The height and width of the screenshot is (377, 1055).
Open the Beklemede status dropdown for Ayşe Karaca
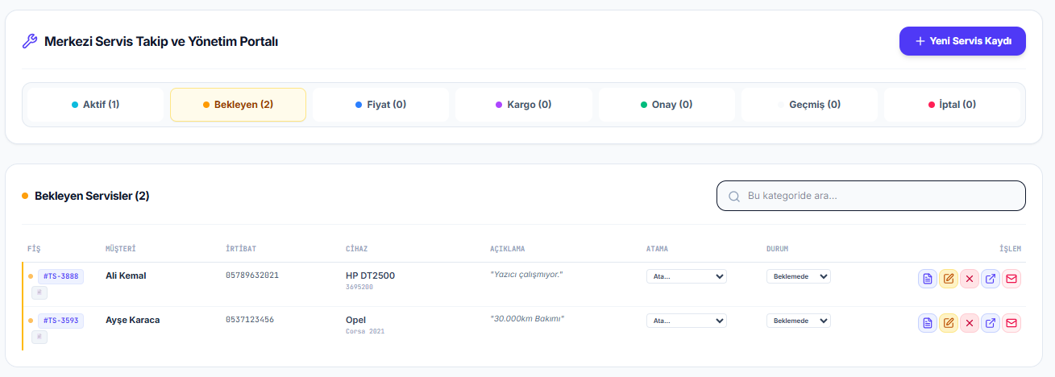point(799,321)
